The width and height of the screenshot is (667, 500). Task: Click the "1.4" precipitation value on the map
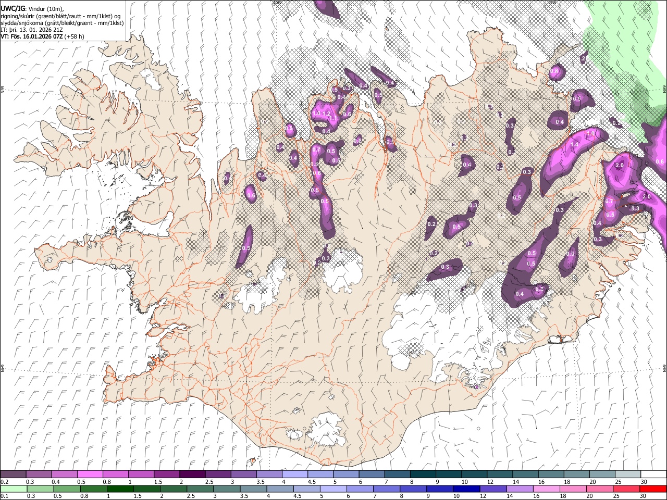[x=575, y=144]
